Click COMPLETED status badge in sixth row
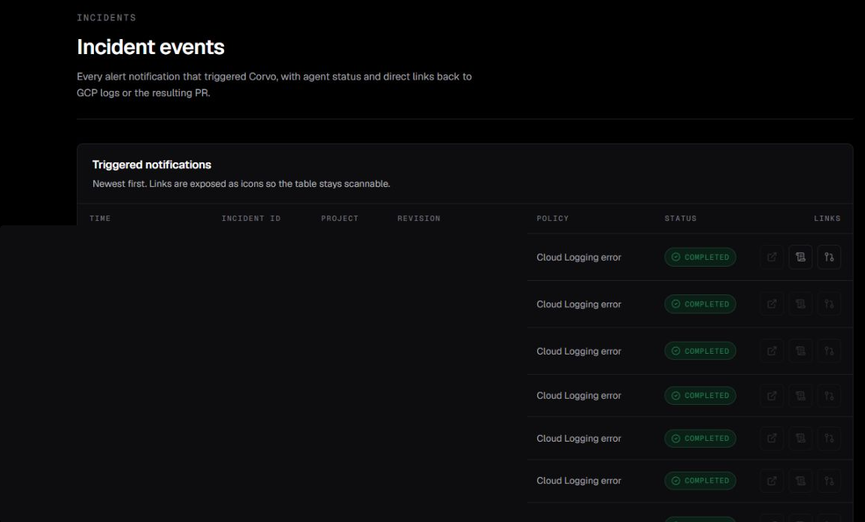 (x=700, y=481)
